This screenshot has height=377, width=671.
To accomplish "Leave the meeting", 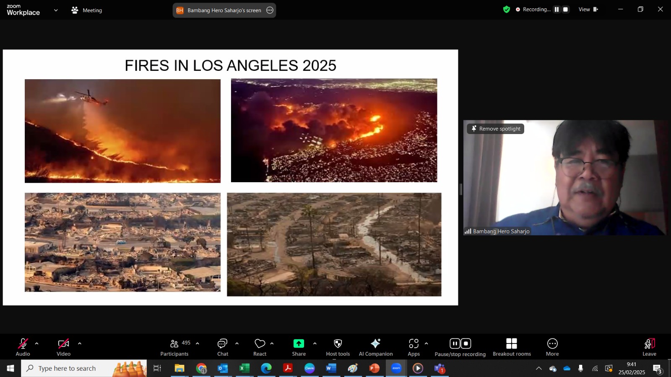I will coord(649,347).
